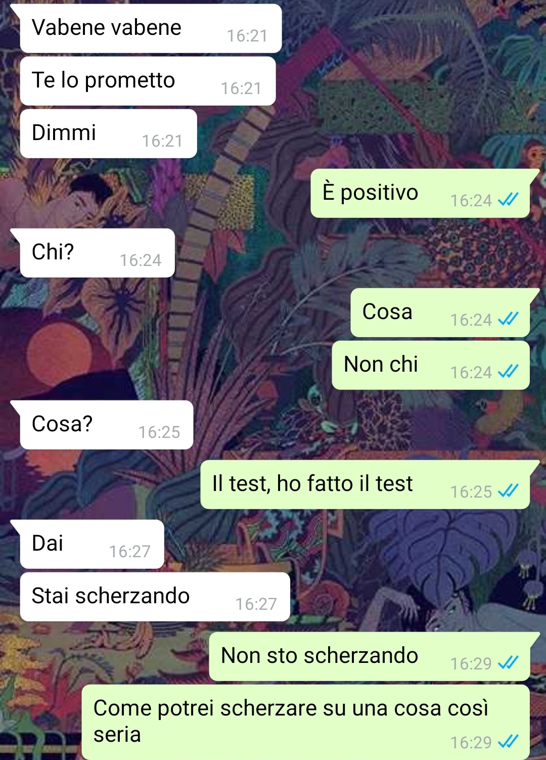Tap the "Cosa?" received message

click(107, 425)
